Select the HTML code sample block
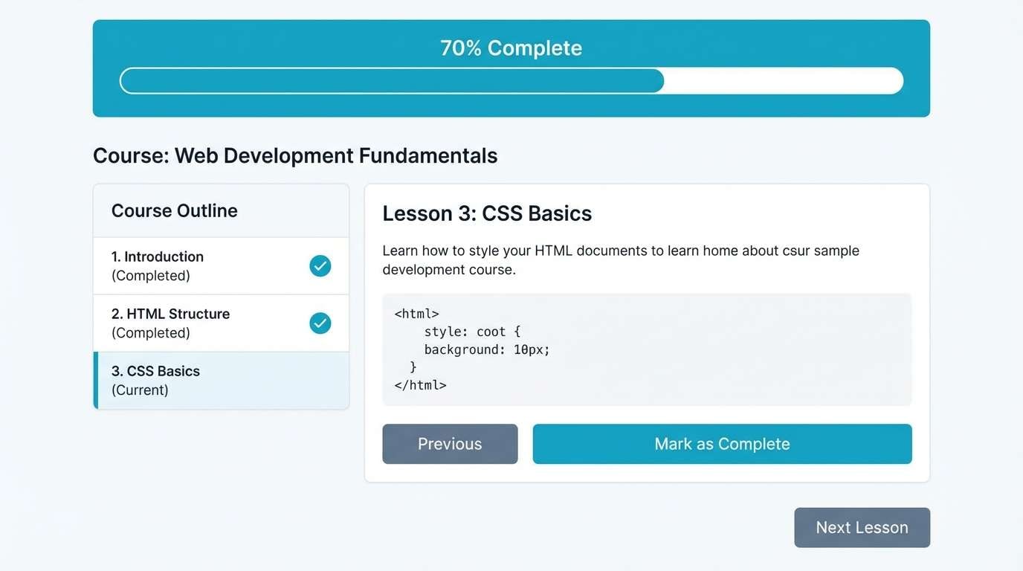 (x=646, y=349)
